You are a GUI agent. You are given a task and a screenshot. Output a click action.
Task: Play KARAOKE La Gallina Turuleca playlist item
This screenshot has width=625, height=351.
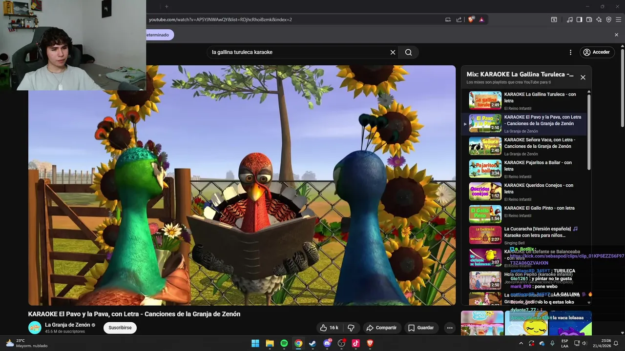pyautogui.click(x=525, y=100)
